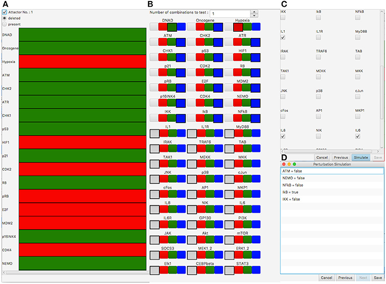The height and width of the screenshot is (284, 386).
Task: Set TRAF6 to green state
Action: tap(210, 149)
